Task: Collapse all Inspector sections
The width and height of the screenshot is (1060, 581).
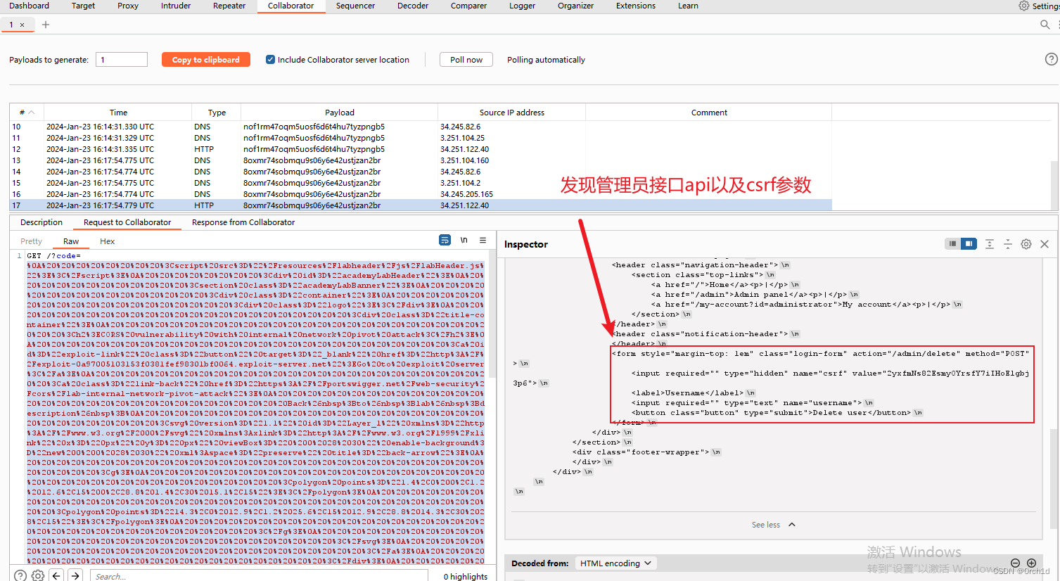Action: [x=1007, y=244]
